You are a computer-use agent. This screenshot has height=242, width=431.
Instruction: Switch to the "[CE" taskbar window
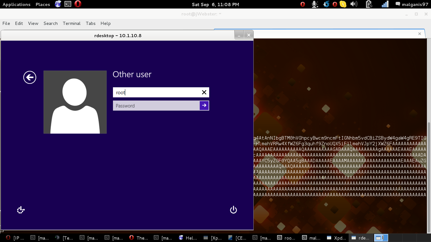click(237, 238)
